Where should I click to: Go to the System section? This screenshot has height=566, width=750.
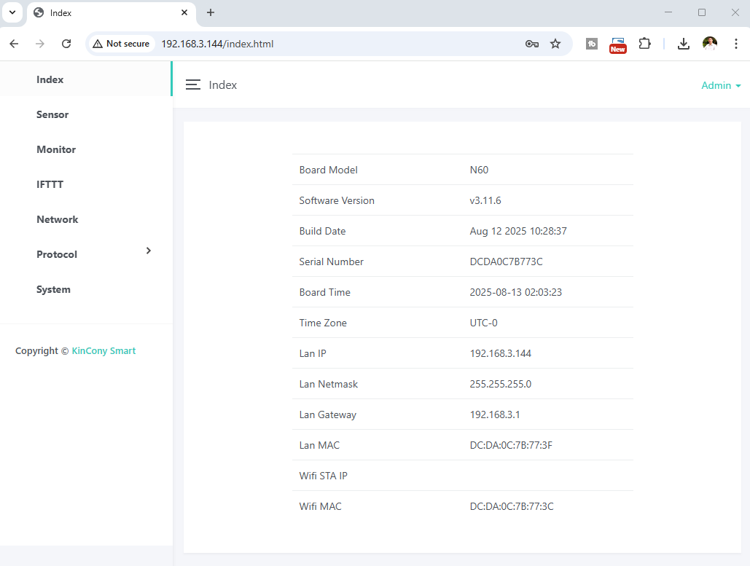pyautogui.click(x=53, y=289)
